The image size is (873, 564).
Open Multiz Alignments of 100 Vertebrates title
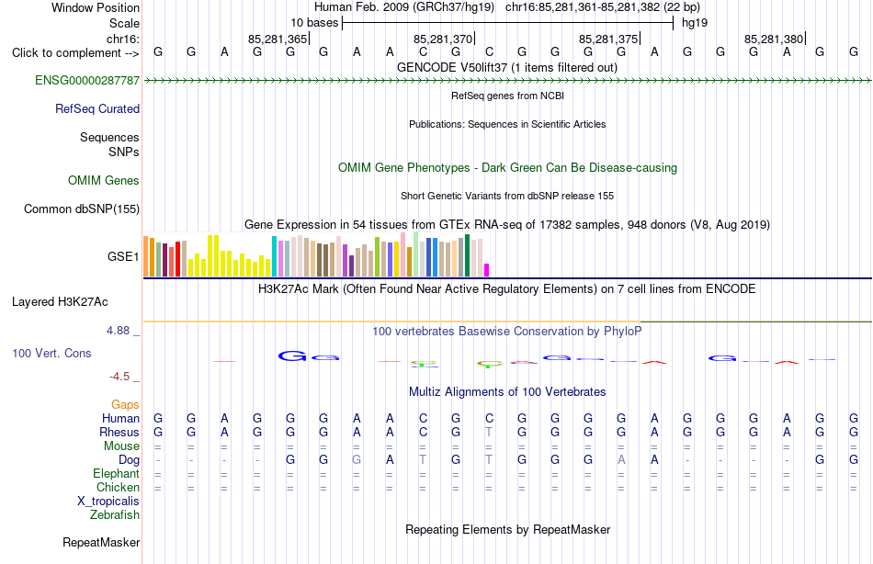coord(507,391)
